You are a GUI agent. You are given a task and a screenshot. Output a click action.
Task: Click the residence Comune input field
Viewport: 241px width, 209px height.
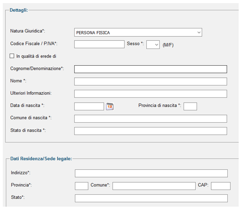point(154,186)
